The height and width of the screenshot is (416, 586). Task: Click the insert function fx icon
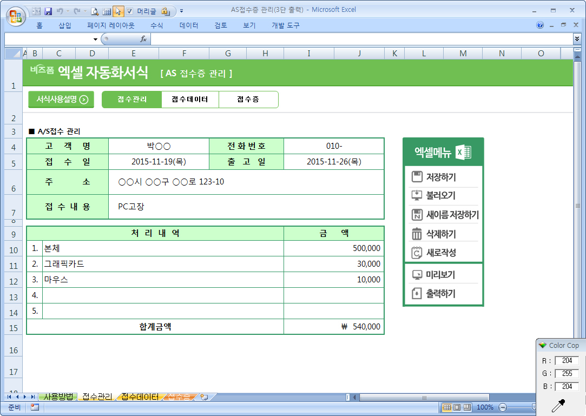pyautogui.click(x=143, y=39)
